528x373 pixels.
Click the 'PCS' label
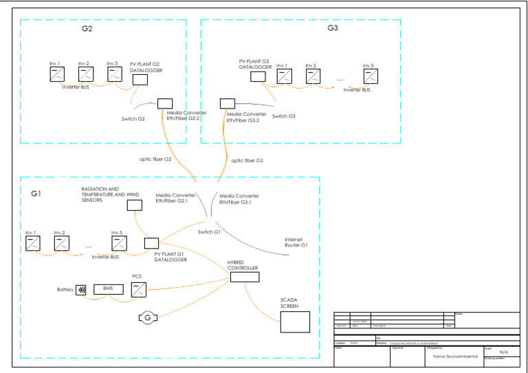[x=137, y=277]
